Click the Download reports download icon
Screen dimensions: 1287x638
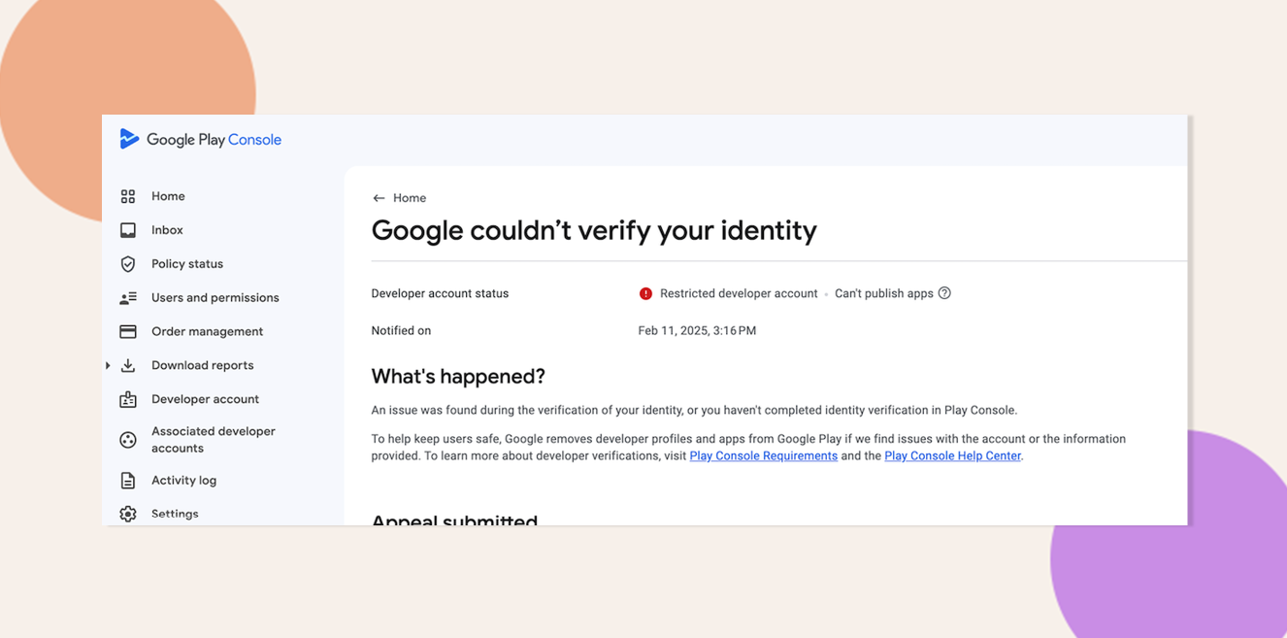pyautogui.click(x=128, y=365)
